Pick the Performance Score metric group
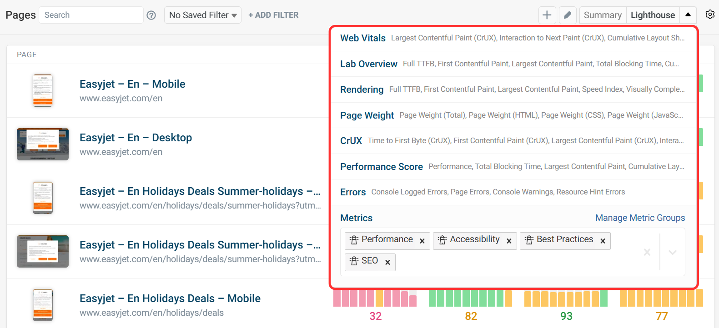 [x=513, y=167]
